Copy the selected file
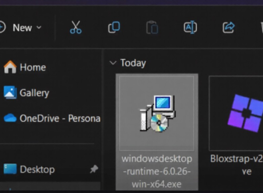Viewport: 263px width, 193px height. 114,27
